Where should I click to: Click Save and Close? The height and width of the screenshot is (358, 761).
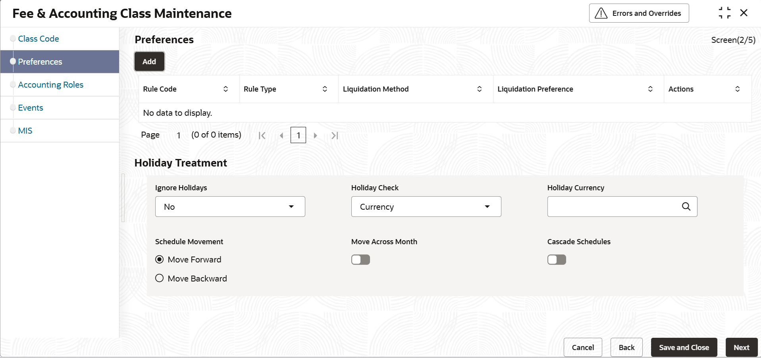684,348
